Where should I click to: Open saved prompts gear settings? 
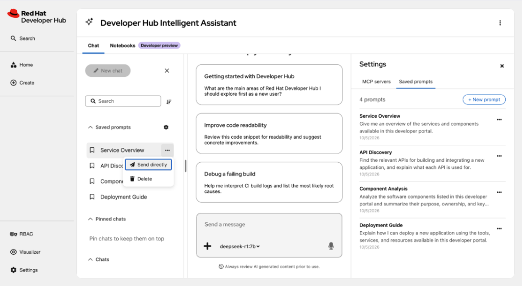pos(166,127)
